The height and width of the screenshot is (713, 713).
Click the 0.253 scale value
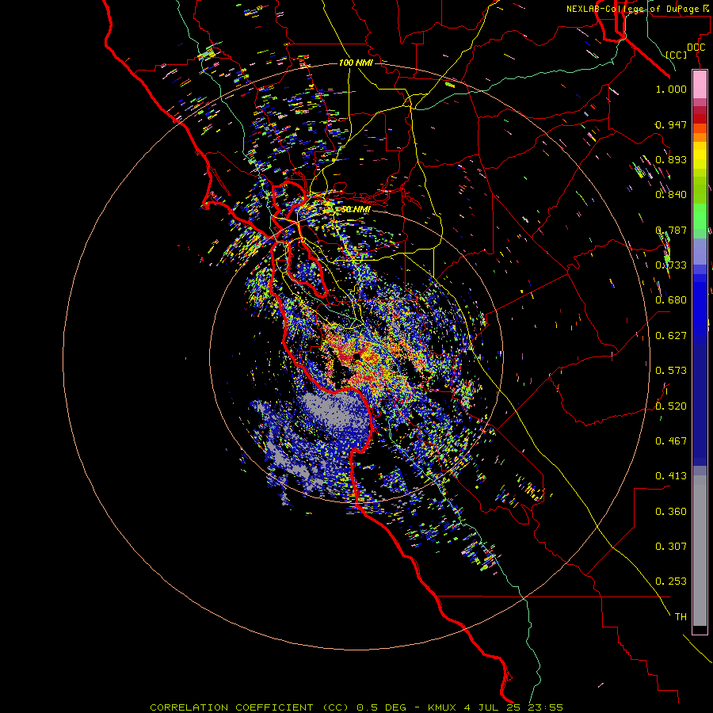pyautogui.click(x=671, y=581)
